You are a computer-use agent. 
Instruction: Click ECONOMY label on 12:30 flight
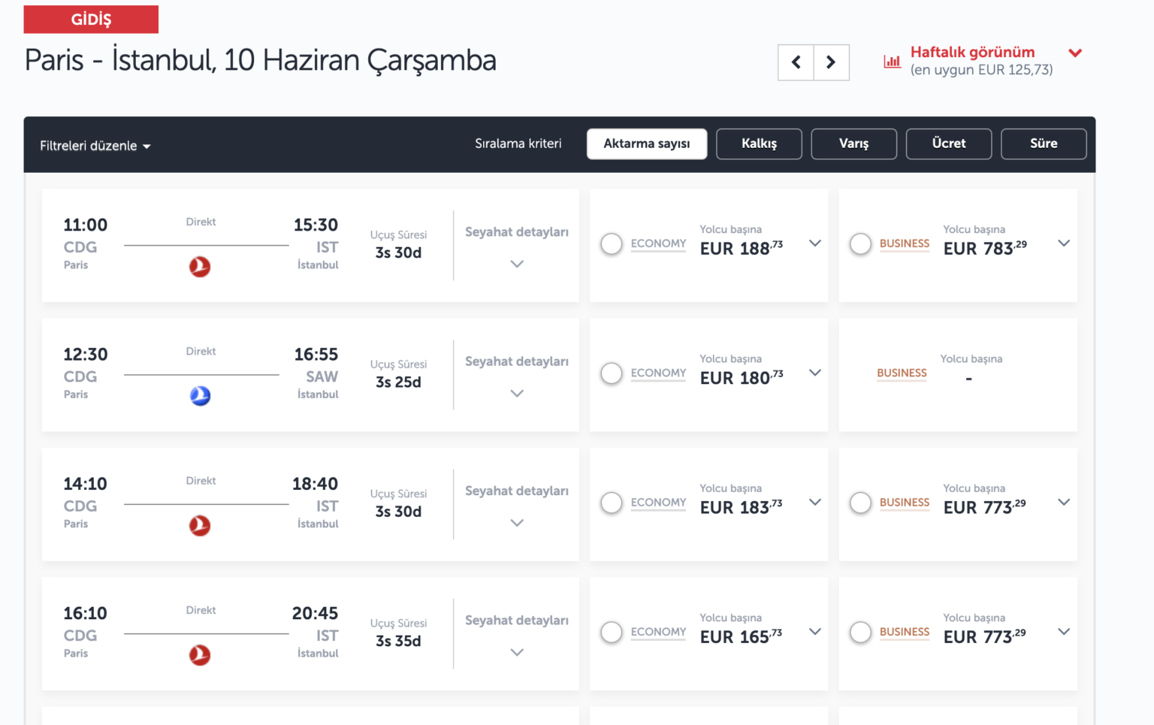click(658, 373)
